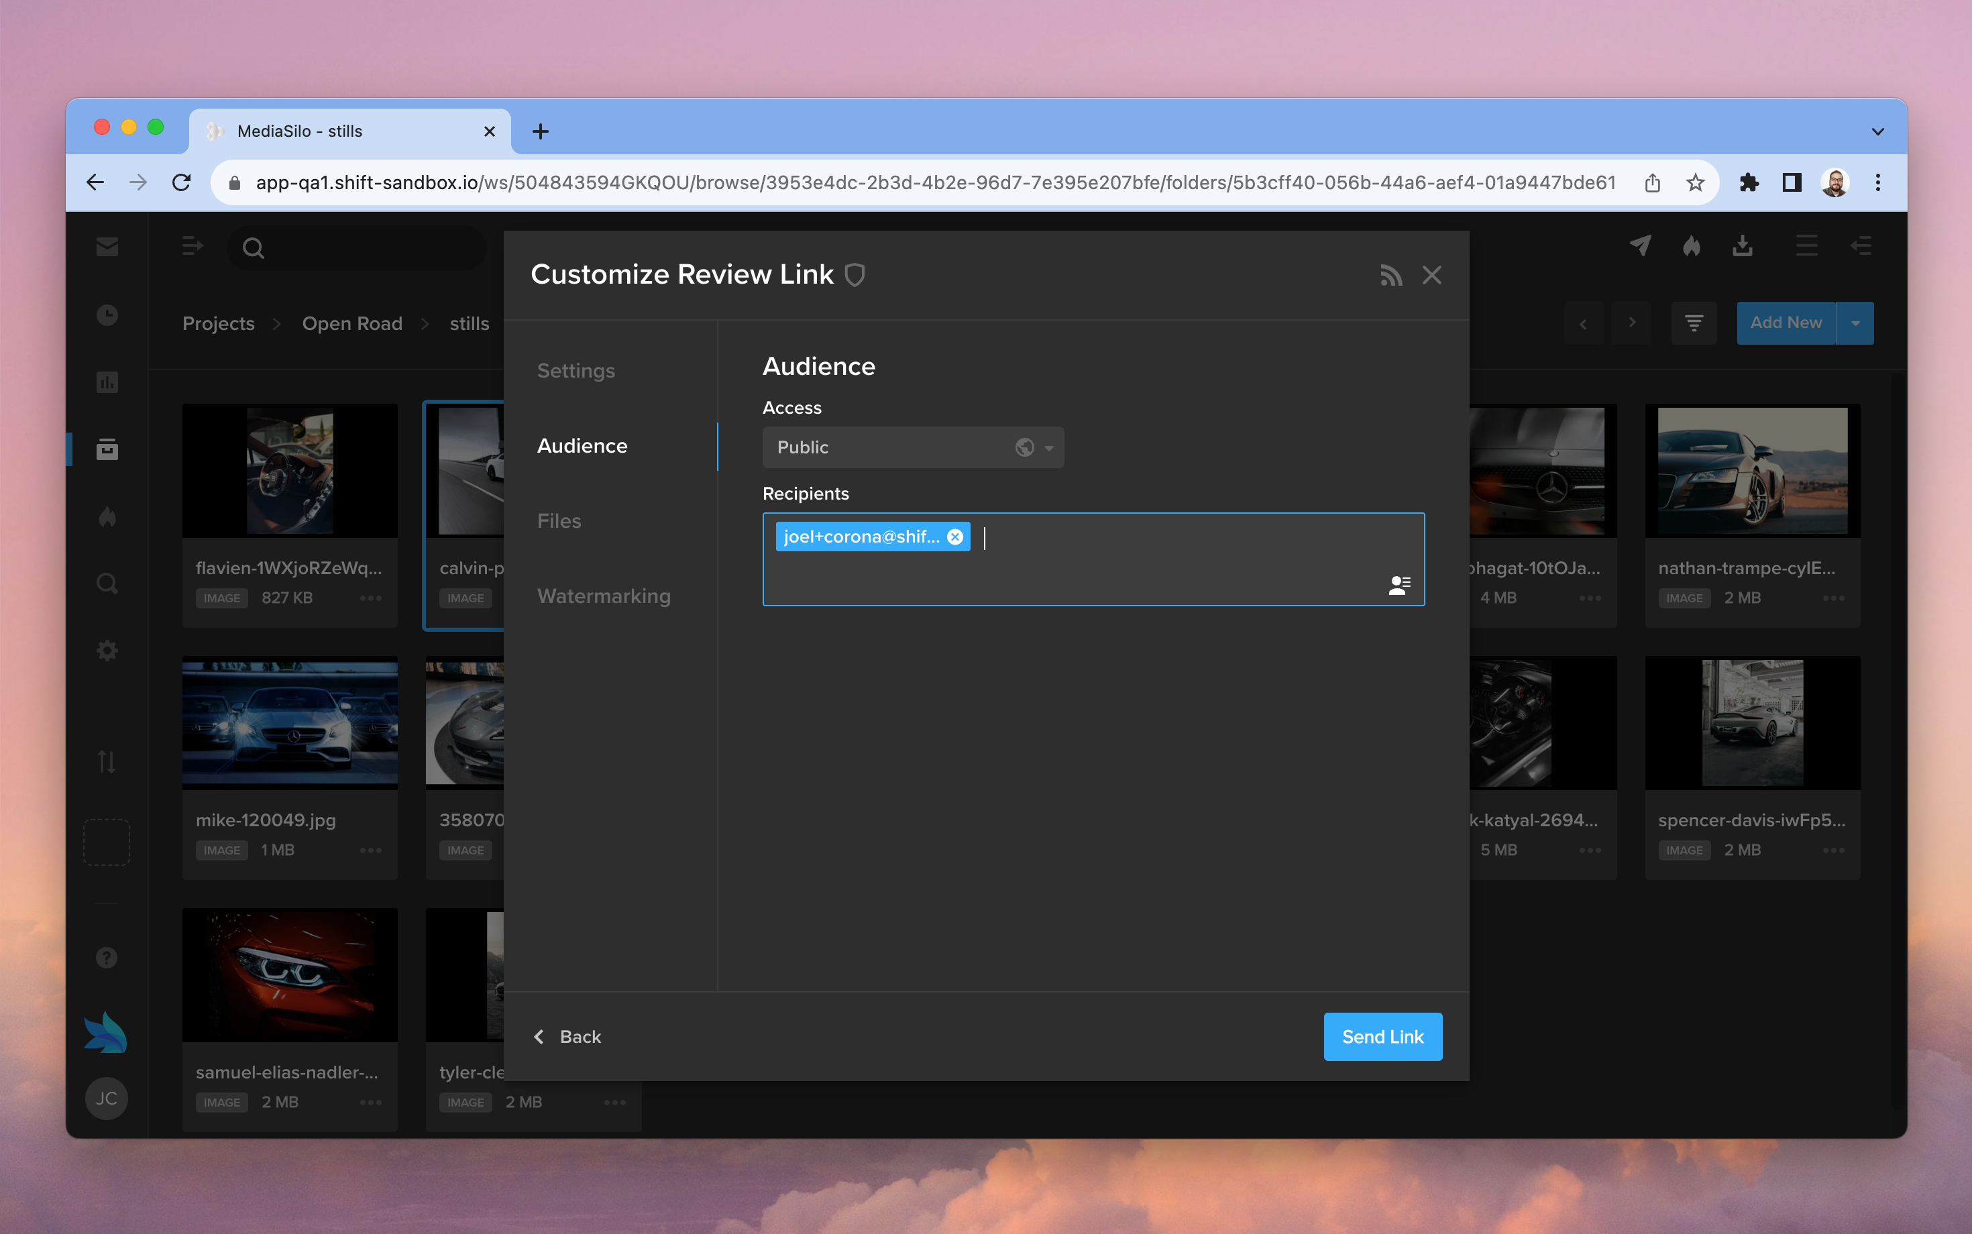Click the paper plane share icon
The image size is (1972, 1234).
[1640, 245]
